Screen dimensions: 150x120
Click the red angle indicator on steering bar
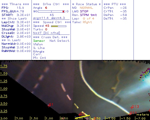click(x=63, y=11)
